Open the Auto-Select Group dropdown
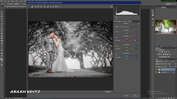The image size is (177, 99). [x=17, y=4]
